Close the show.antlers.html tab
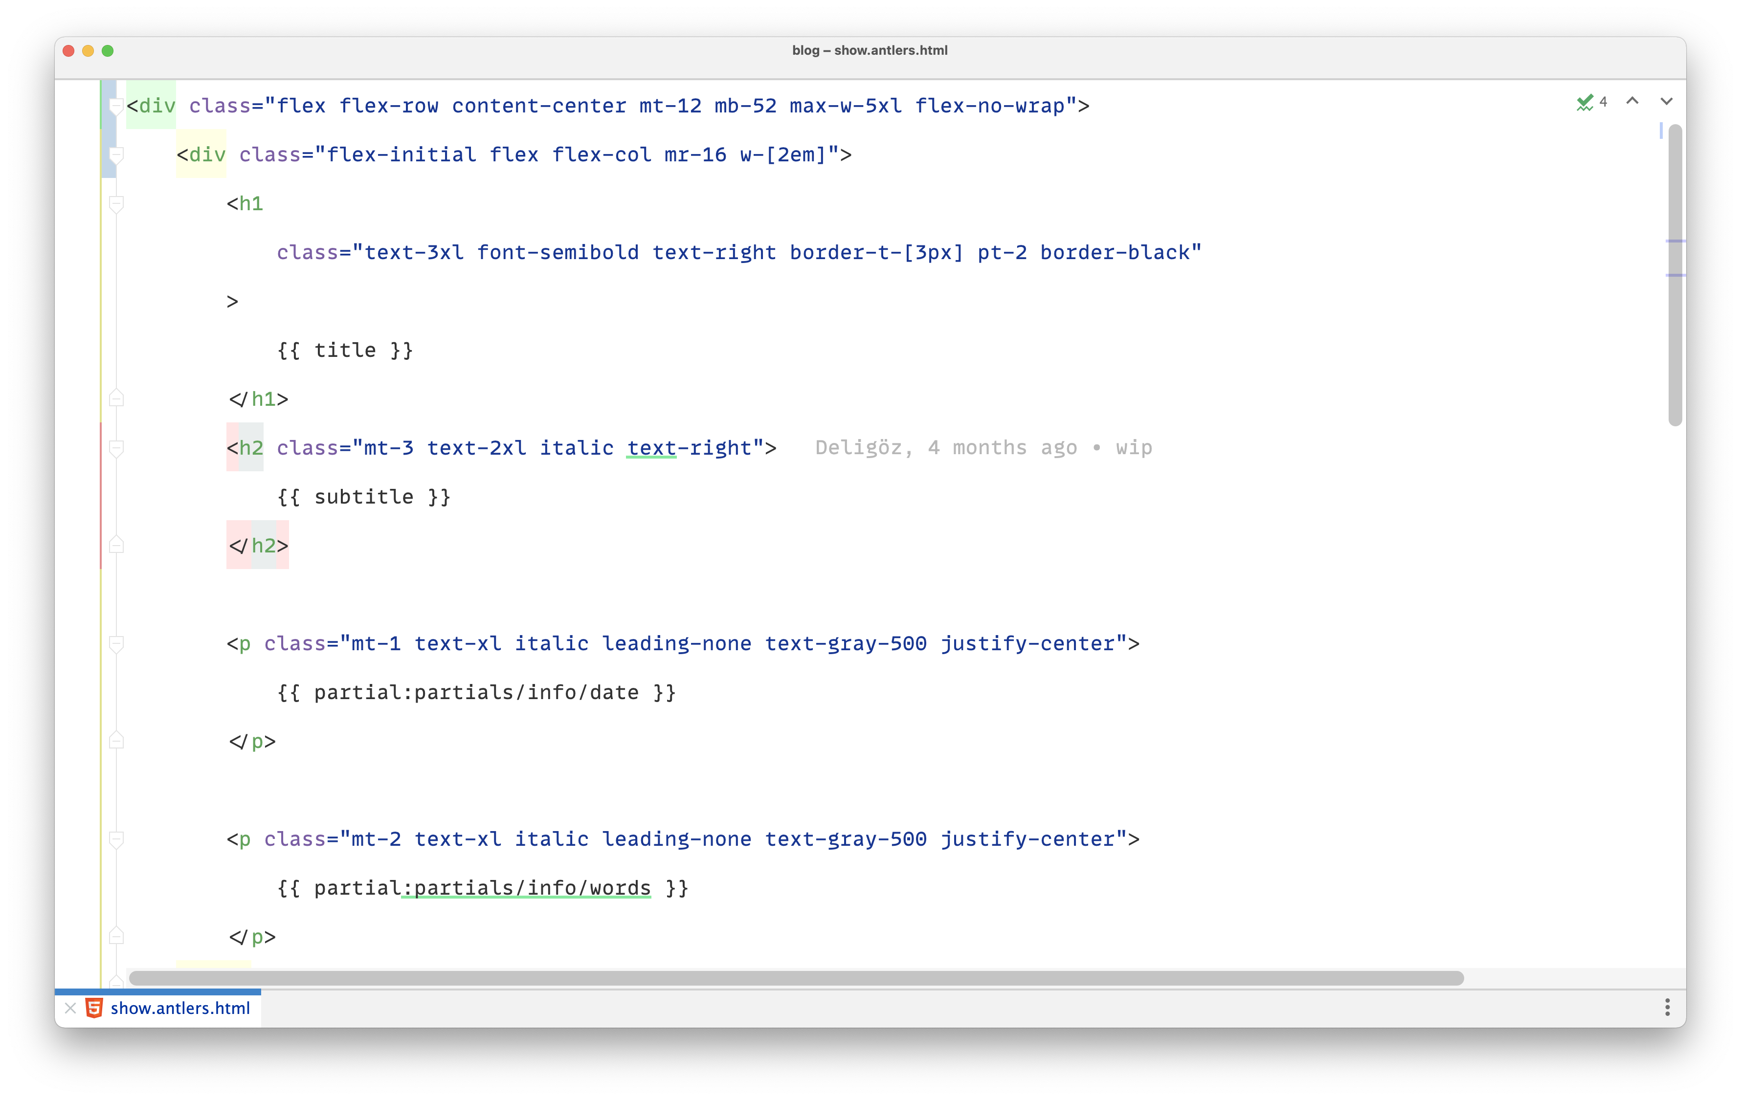 pos(70,1008)
